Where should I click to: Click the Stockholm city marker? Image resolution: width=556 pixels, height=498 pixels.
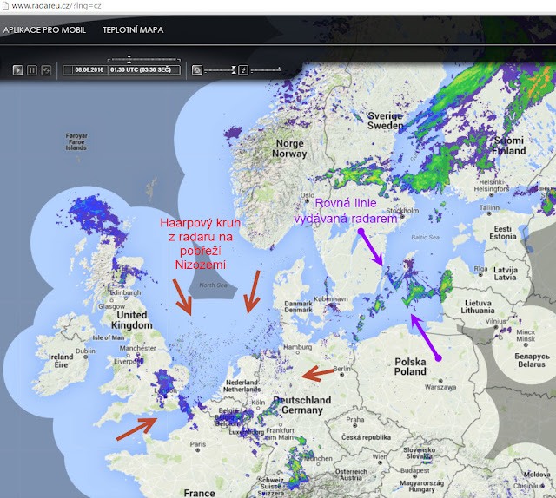(402, 216)
